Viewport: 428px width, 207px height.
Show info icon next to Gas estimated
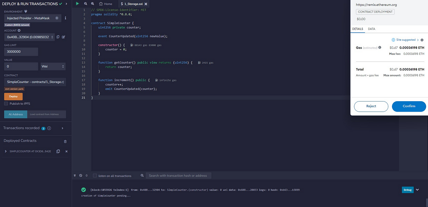tap(380, 47)
